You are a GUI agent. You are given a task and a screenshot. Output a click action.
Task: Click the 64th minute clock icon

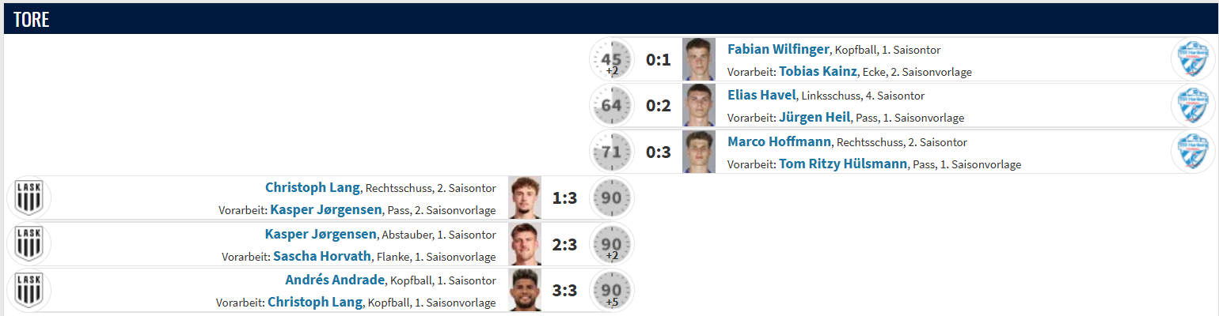[612, 105]
